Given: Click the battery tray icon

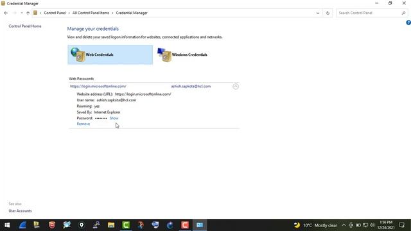Looking at the screenshot, I should 358,225.
